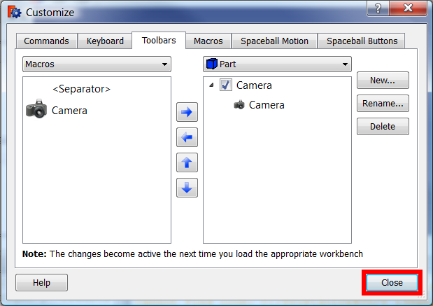Open the Part workbench dropdown
Image resolution: width=433 pixels, height=306 pixels.
tap(277, 64)
